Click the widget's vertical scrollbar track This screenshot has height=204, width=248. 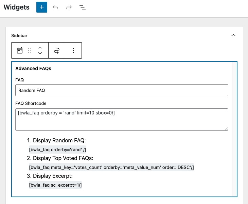click(234, 129)
